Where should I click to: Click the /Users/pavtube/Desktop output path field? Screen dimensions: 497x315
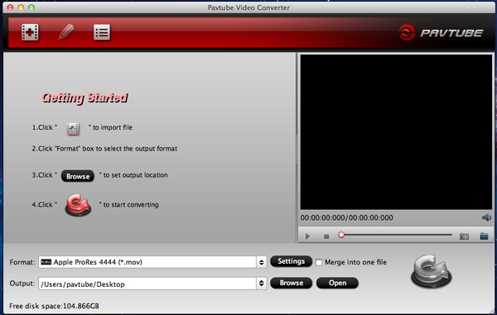click(x=147, y=284)
